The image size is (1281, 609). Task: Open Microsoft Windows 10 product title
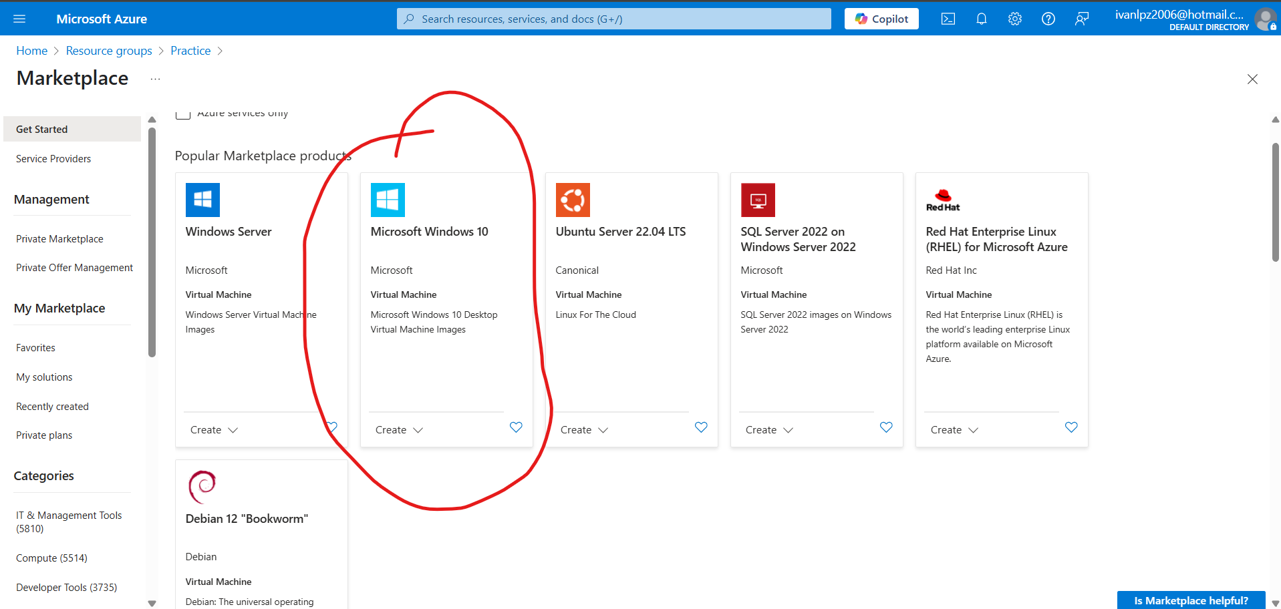click(x=429, y=232)
